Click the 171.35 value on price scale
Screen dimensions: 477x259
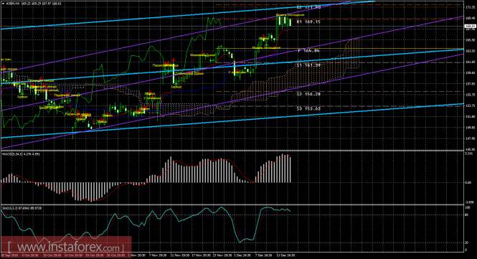click(x=470, y=6)
